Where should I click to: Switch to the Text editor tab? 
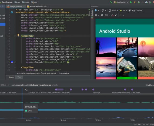pyautogui.click(x=19, y=77)
